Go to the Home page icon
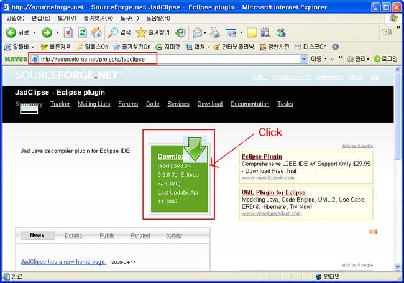This screenshot has height=283, width=404. (96, 32)
